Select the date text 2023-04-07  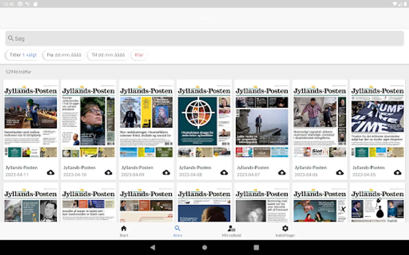(x=248, y=175)
